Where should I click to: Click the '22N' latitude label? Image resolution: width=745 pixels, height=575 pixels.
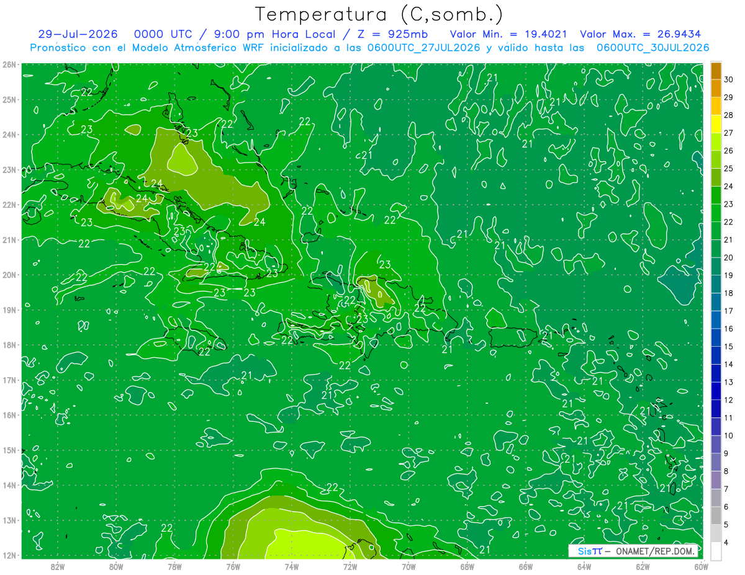pos(9,205)
